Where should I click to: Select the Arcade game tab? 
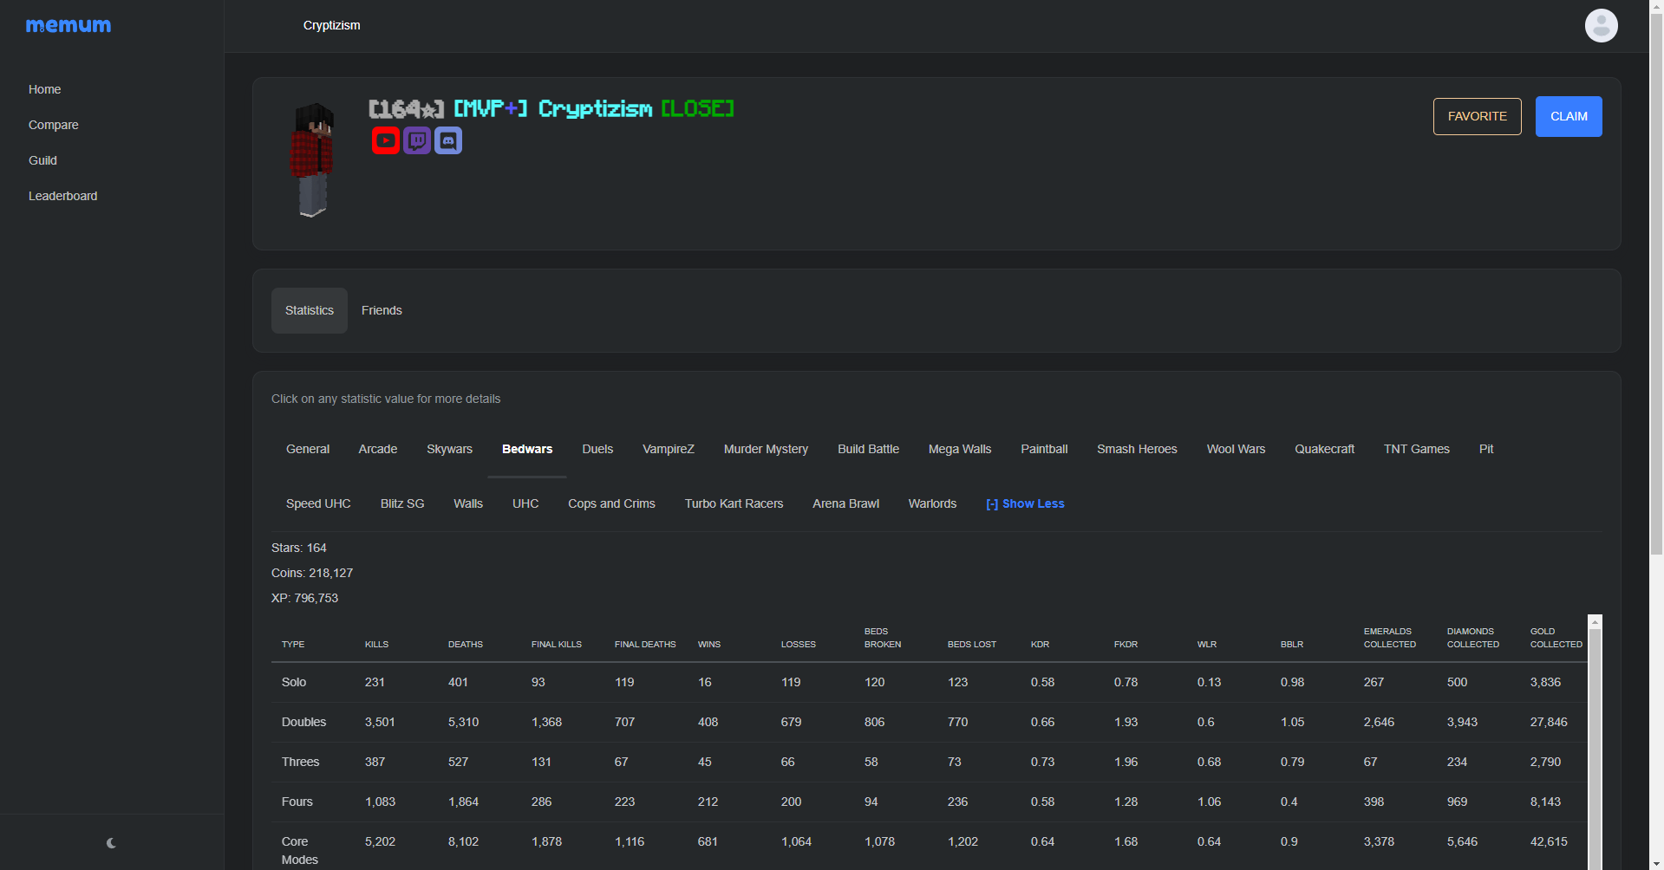(378, 449)
